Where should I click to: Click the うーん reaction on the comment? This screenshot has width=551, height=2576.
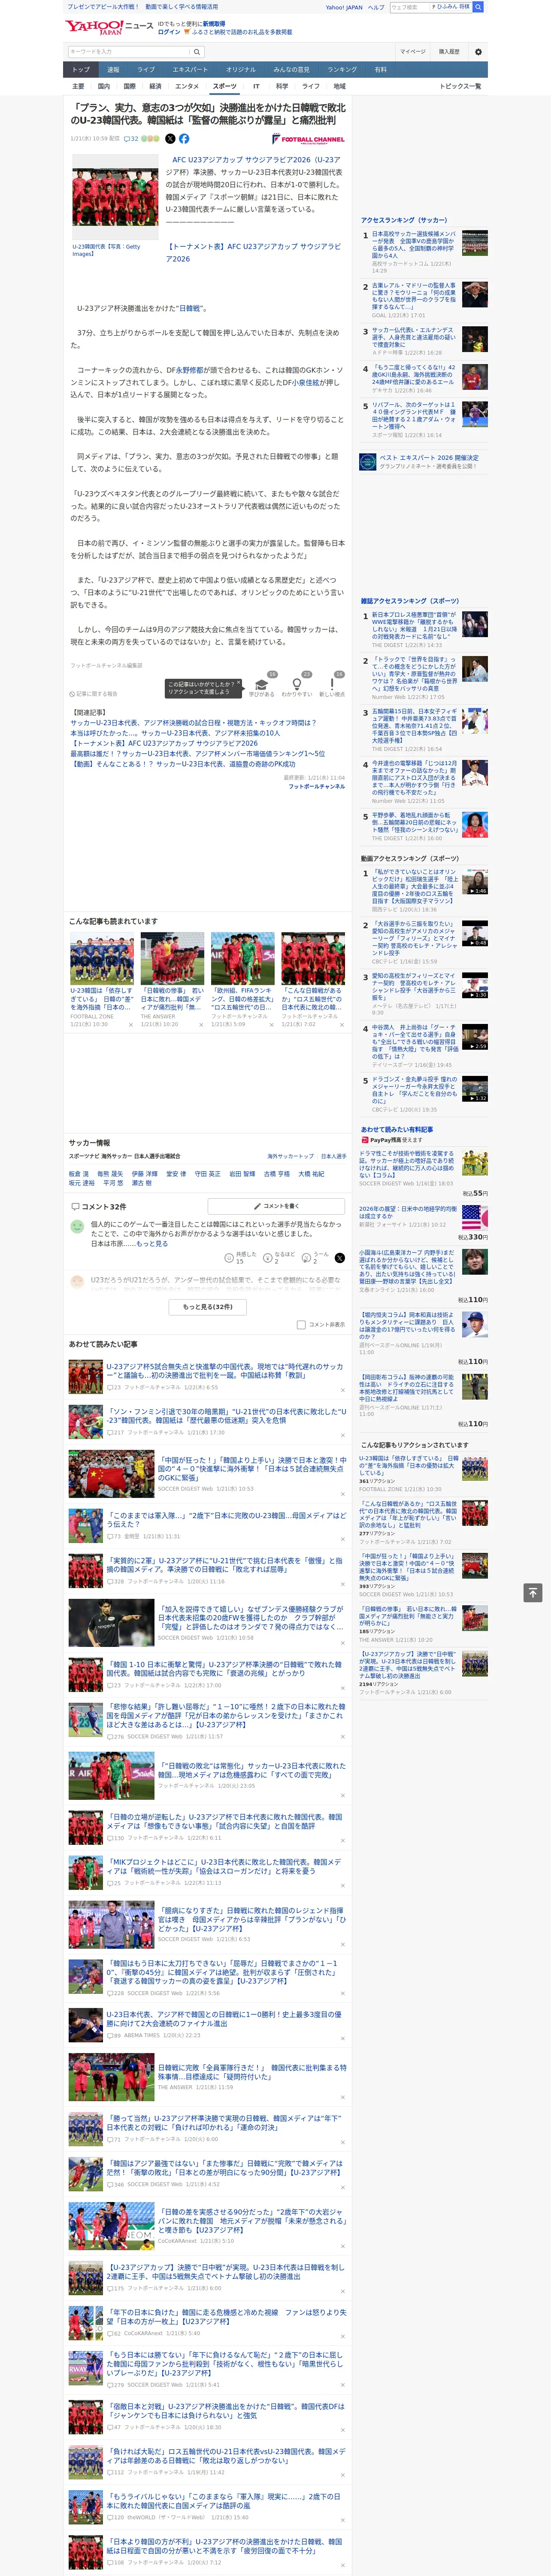click(x=307, y=1258)
